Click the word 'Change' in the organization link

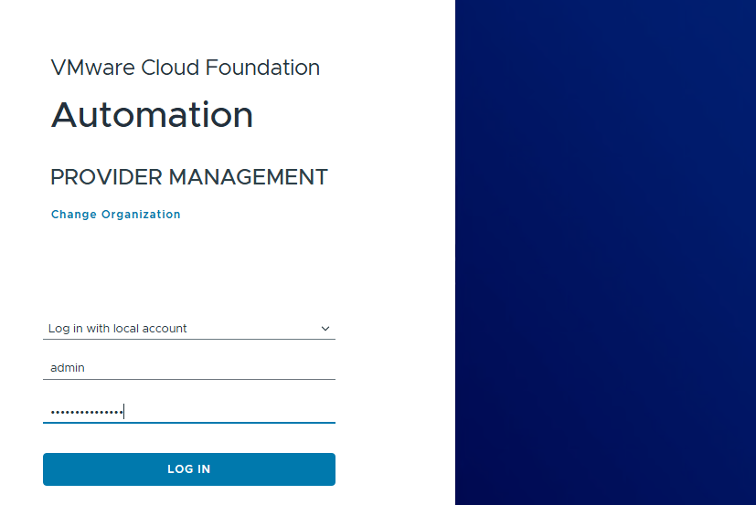[74, 215]
